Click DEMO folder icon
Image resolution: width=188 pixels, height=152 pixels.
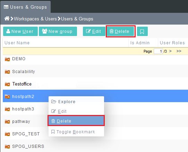[x=7, y=59]
